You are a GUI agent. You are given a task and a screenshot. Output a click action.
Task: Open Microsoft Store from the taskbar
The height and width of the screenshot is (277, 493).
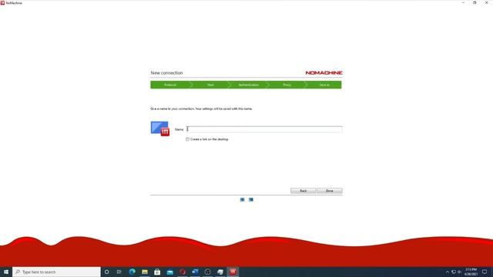157,272
